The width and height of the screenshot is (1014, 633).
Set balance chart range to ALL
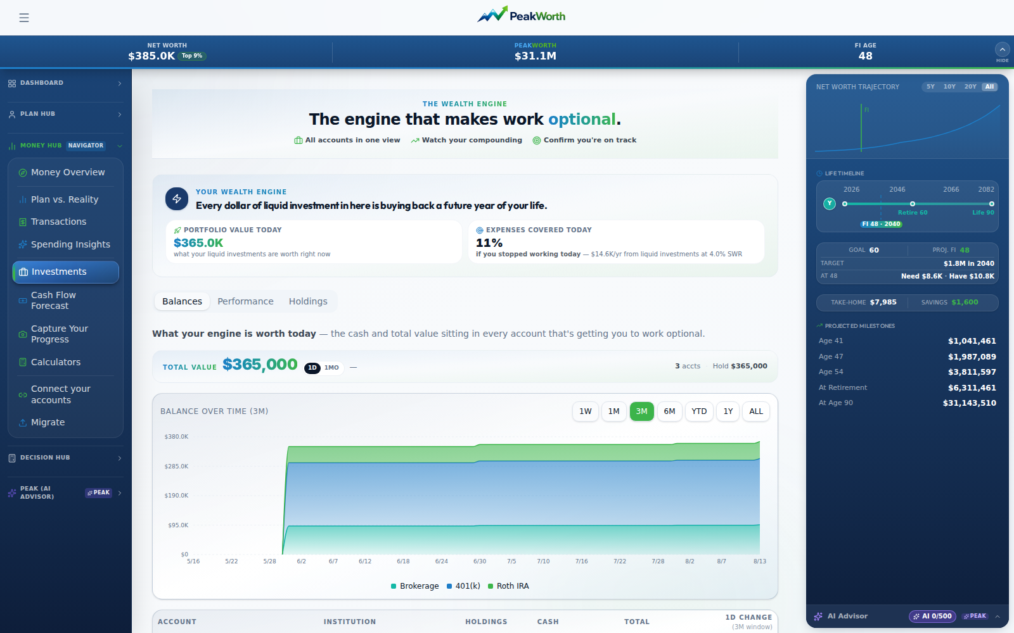pyautogui.click(x=756, y=411)
